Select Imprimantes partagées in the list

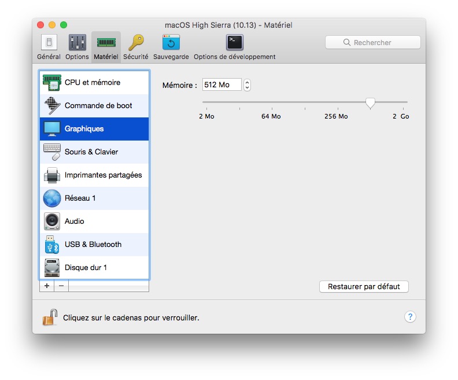click(94, 175)
